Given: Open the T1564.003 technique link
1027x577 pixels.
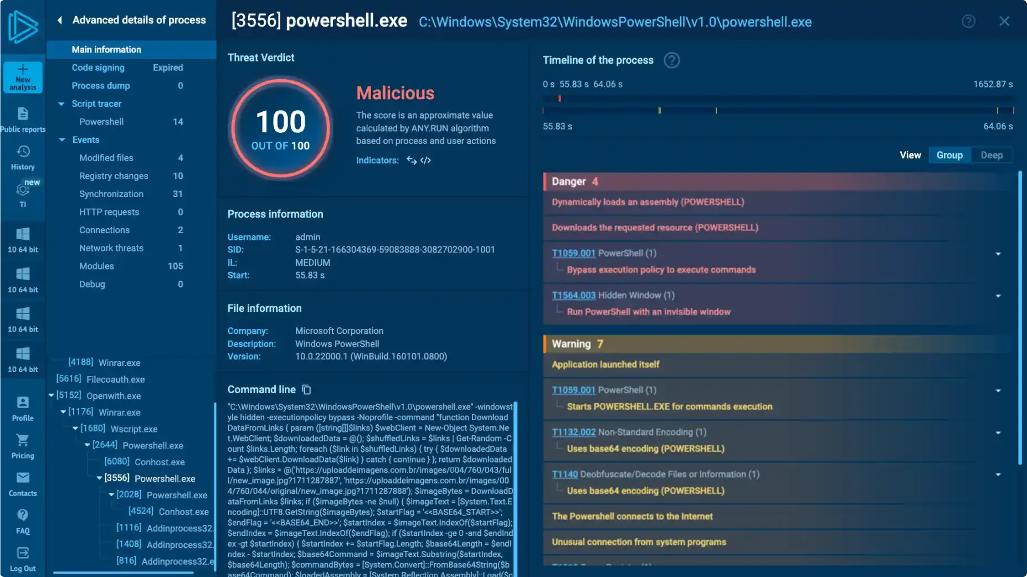Looking at the screenshot, I should tap(573, 296).
